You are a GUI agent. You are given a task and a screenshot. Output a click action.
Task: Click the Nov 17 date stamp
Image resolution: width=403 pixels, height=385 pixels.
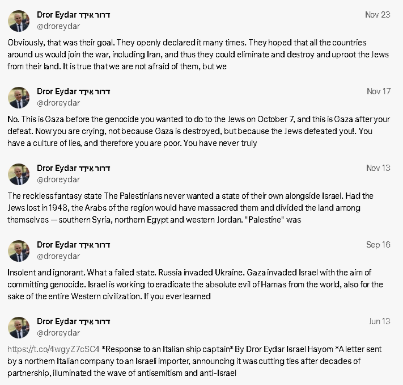[379, 91]
